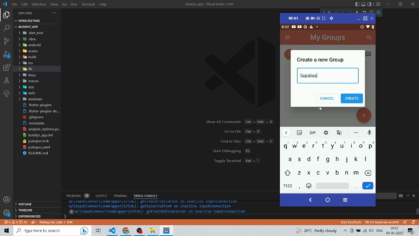The image size is (419, 236).
Task: Click Debug my code + SDK status item
Action: pyautogui.click(x=56, y=222)
